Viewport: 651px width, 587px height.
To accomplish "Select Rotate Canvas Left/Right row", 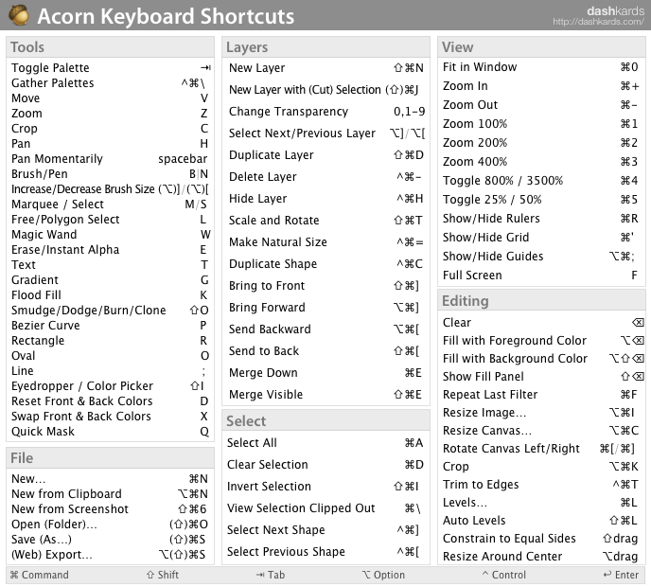I will pos(539,448).
